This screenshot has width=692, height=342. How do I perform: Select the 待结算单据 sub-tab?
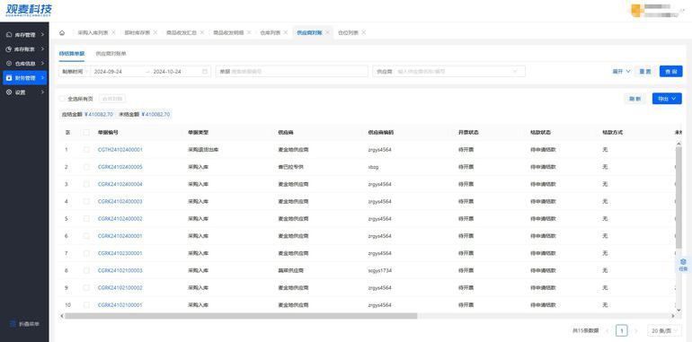72,53
